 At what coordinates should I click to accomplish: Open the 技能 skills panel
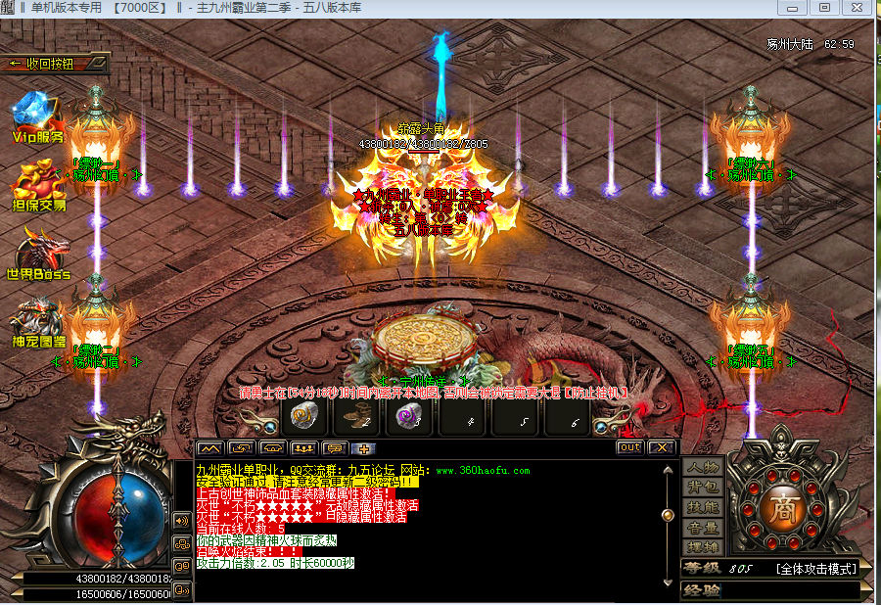[x=703, y=507]
